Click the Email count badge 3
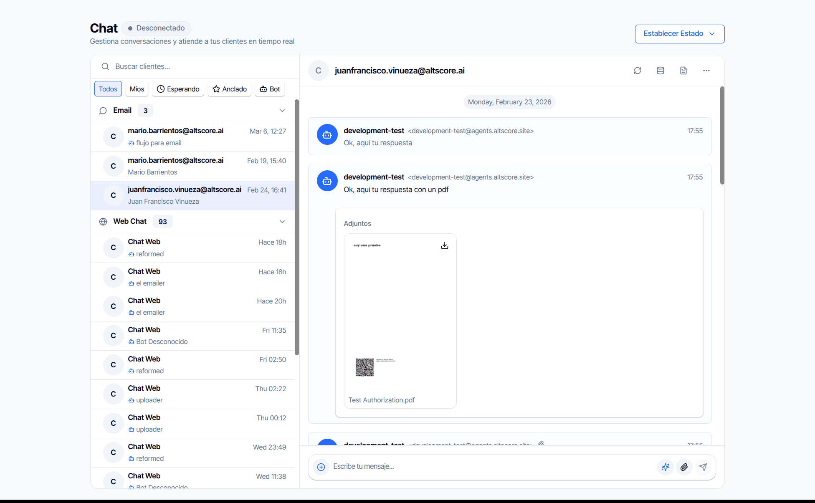This screenshot has width=815, height=503. coord(145,111)
